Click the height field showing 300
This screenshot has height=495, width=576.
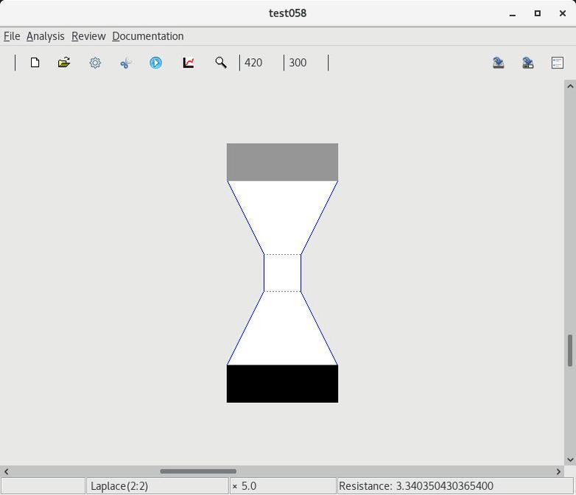coord(305,63)
